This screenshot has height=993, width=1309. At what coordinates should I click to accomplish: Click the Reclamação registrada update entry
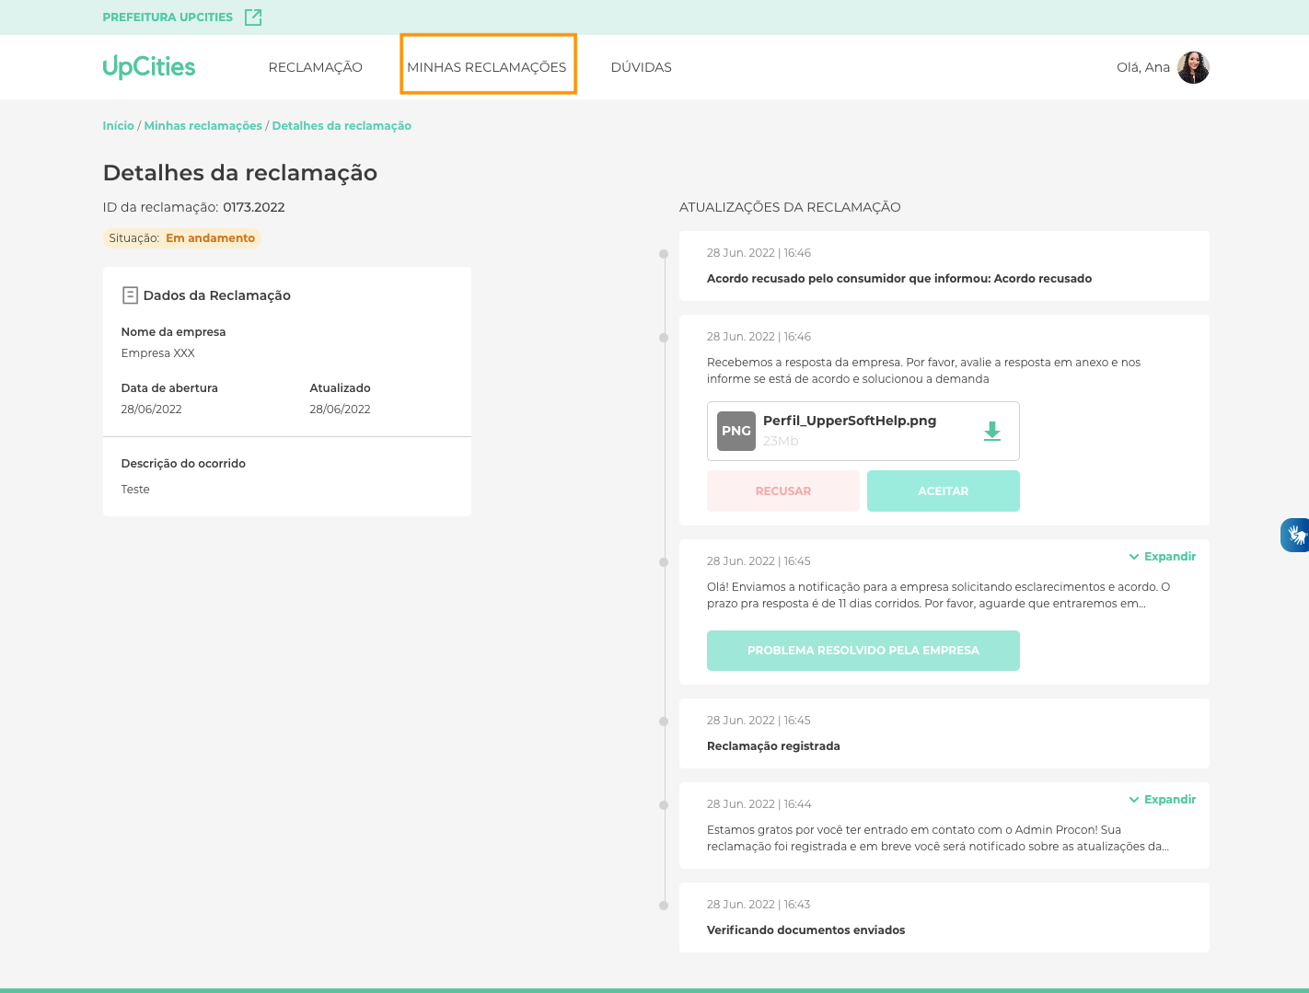944,733
